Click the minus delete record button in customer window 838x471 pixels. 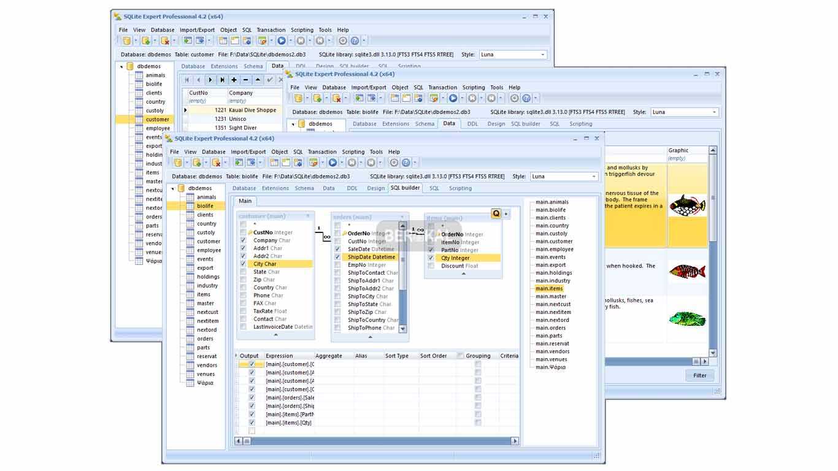pyautogui.click(x=245, y=80)
